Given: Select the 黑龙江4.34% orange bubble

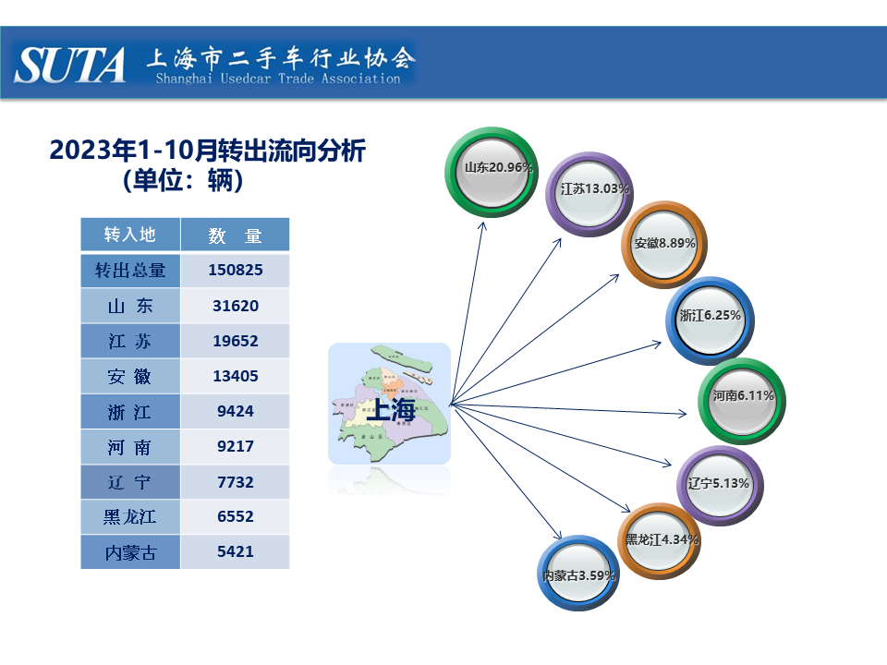Looking at the screenshot, I should pyautogui.click(x=659, y=541).
